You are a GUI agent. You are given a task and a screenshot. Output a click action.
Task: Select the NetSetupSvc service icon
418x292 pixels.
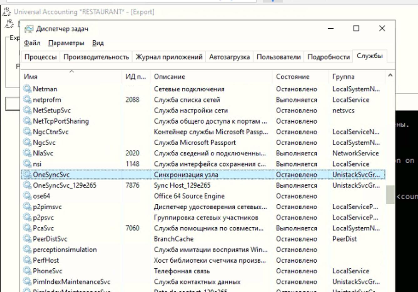pos(28,110)
